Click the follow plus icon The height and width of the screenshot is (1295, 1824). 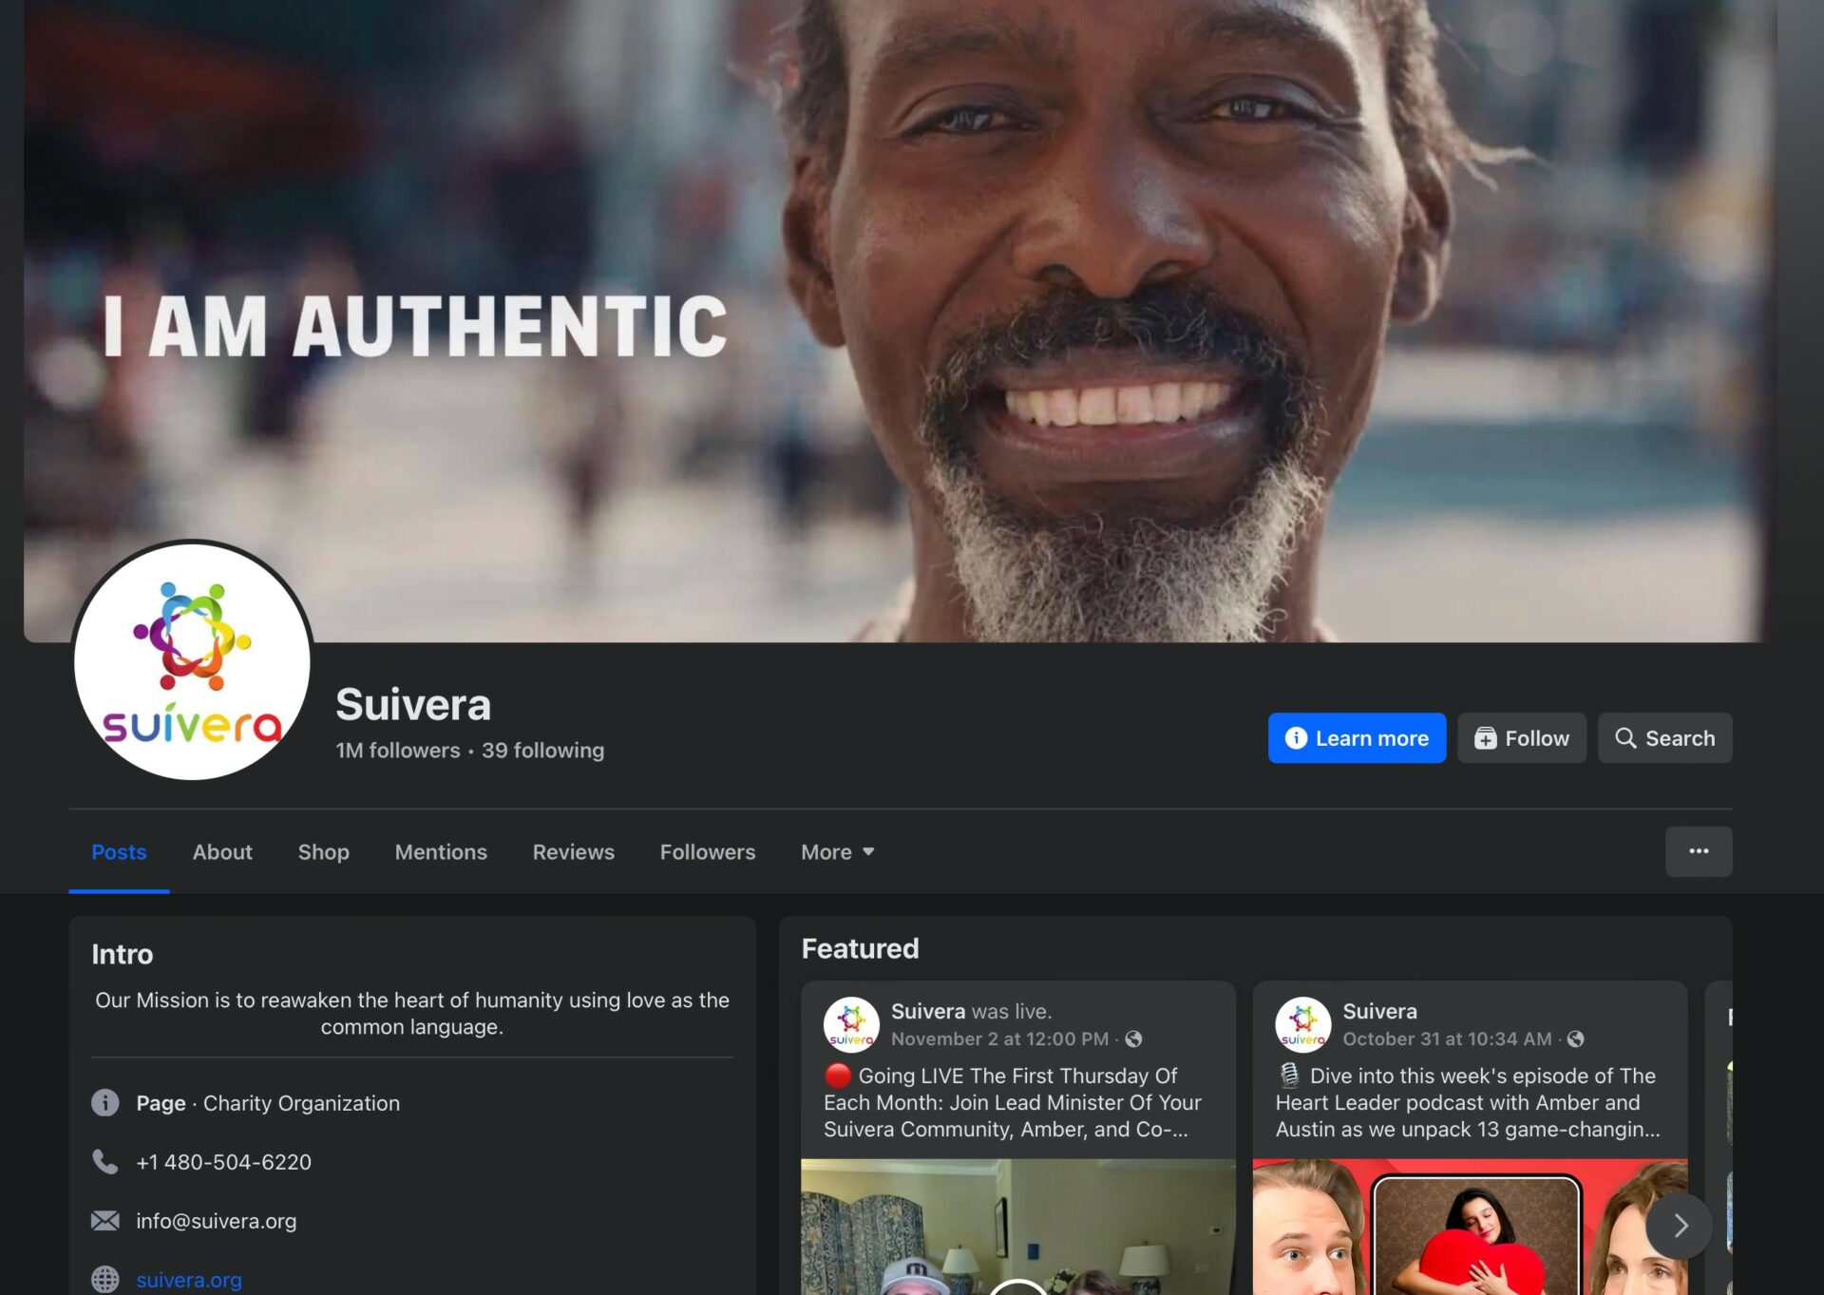(1485, 738)
